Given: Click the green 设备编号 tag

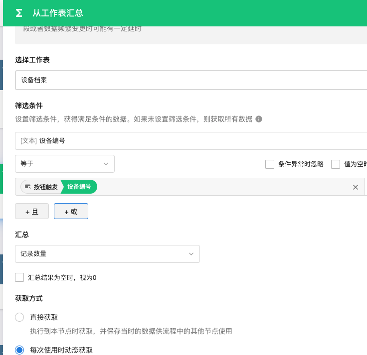Looking at the screenshot, I should (80, 187).
